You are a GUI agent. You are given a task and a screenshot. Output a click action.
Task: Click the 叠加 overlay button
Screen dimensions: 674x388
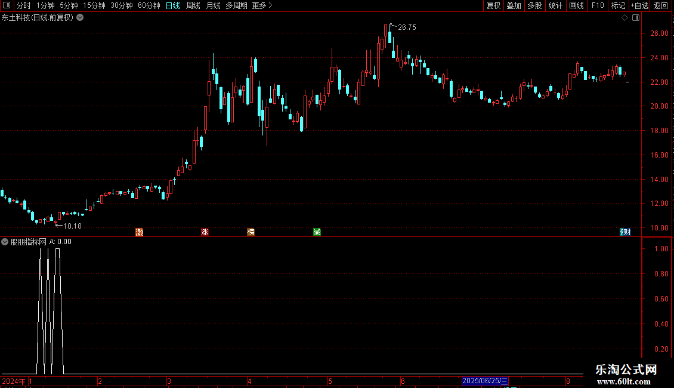[514, 5]
